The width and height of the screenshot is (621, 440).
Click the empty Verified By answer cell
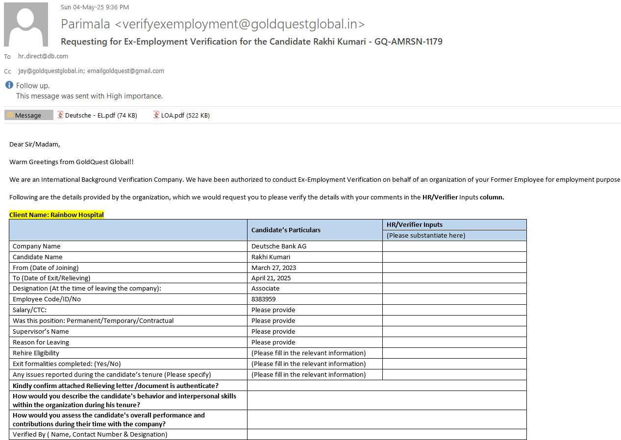click(386, 435)
